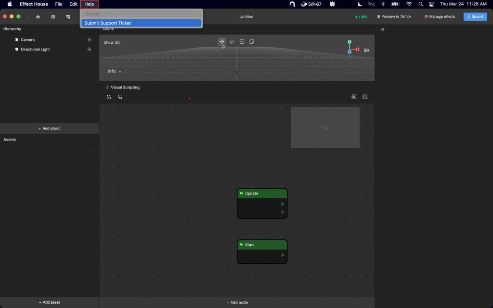Open the Apple menu

[x=10, y=4]
